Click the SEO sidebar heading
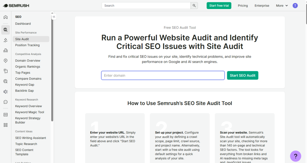 [x=18, y=17]
